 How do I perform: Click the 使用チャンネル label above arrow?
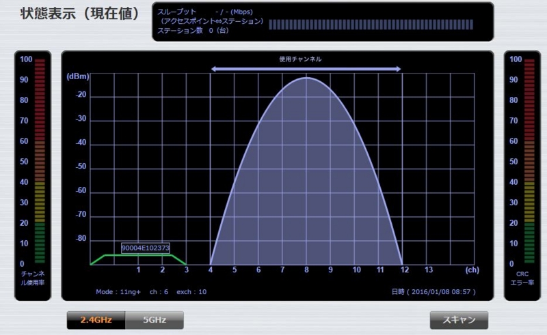pos(300,59)
